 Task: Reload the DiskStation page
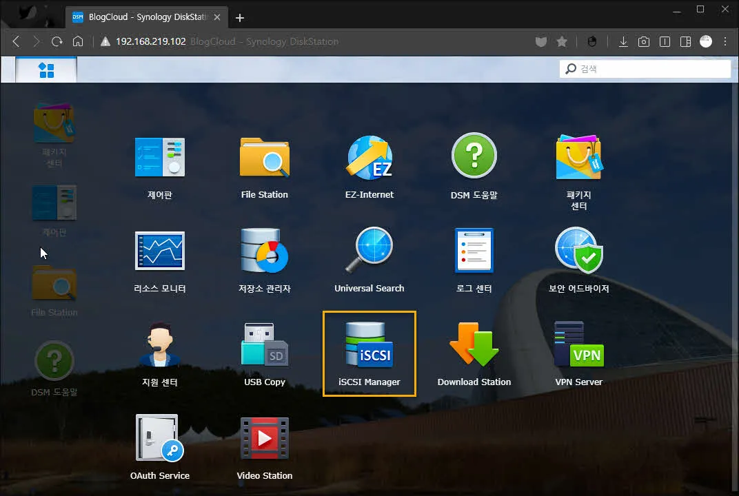point(57,41)
